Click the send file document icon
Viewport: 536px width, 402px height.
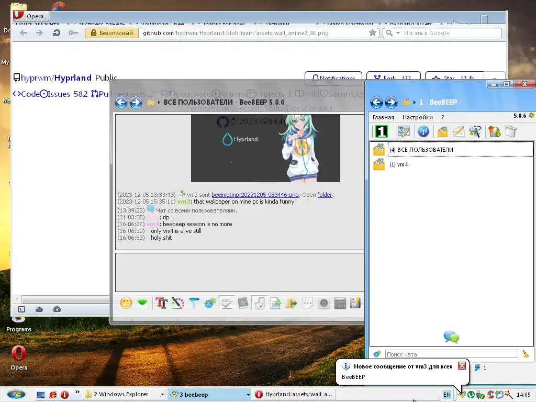[x=275, y=303]
